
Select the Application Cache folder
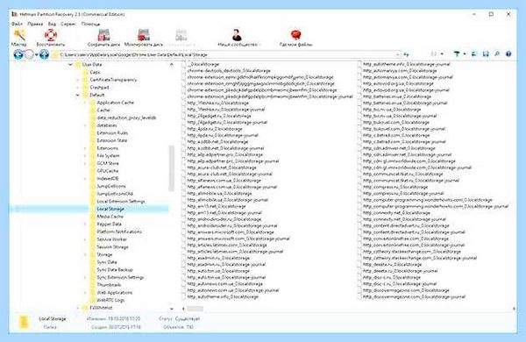115,103
